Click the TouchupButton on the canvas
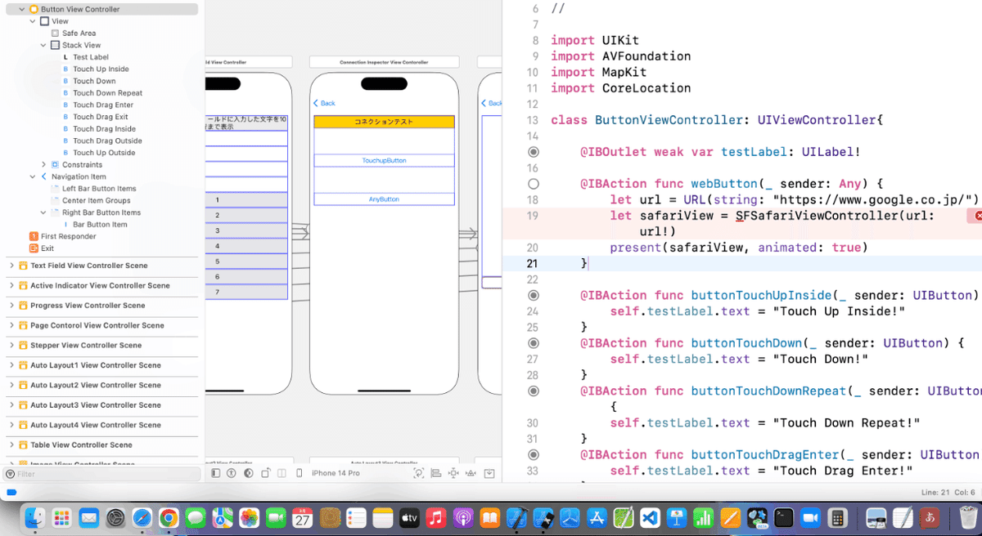The height and width of the screenshot is (536, 982). coord(384,160)
